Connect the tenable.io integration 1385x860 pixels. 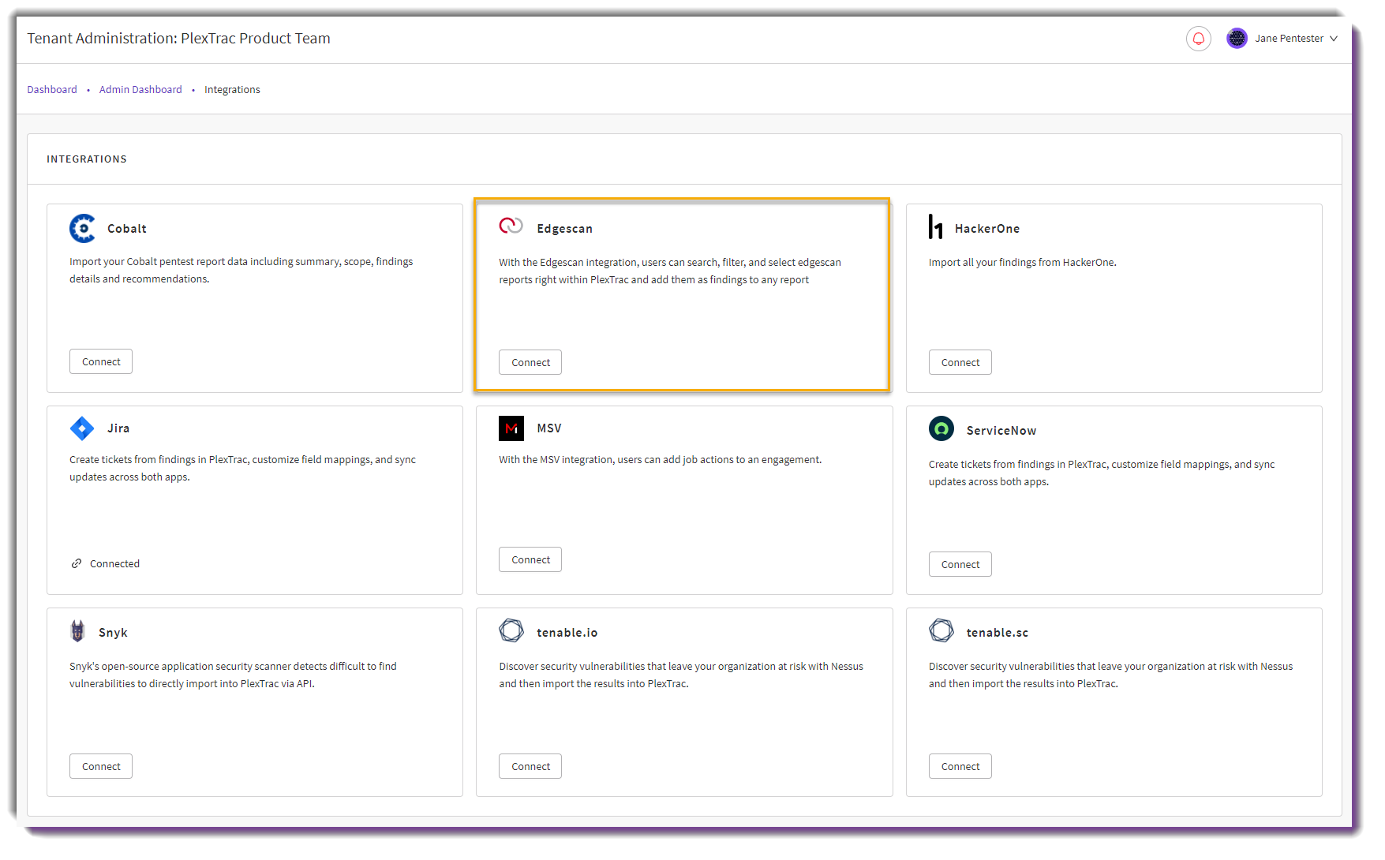pos(530,766)
